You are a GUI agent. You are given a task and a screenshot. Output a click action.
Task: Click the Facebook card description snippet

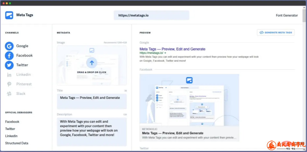[x=189, y=138]
